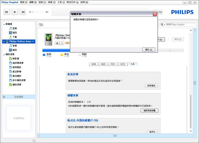Collapse the 播放清單 playlists section
The width and height of the screenshot is (199, 143).
[4, 55]
